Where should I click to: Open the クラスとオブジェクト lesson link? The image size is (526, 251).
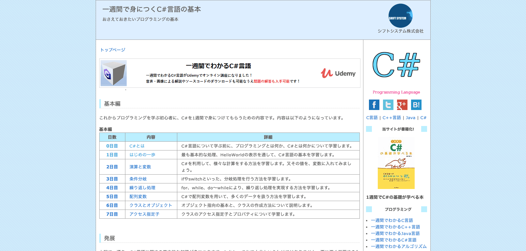(x=151, y=206)
